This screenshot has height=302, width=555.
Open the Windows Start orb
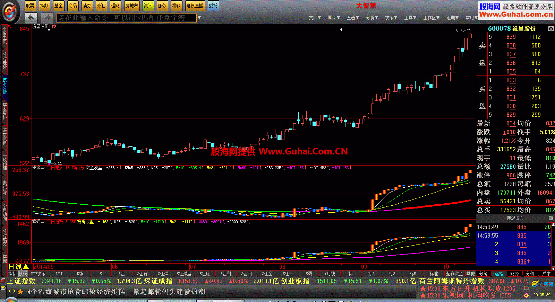click(12, 300)
